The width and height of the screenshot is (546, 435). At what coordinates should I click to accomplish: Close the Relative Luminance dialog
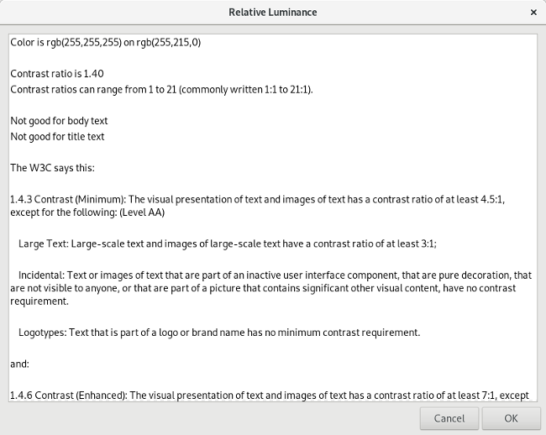click(x=534, y=13)
